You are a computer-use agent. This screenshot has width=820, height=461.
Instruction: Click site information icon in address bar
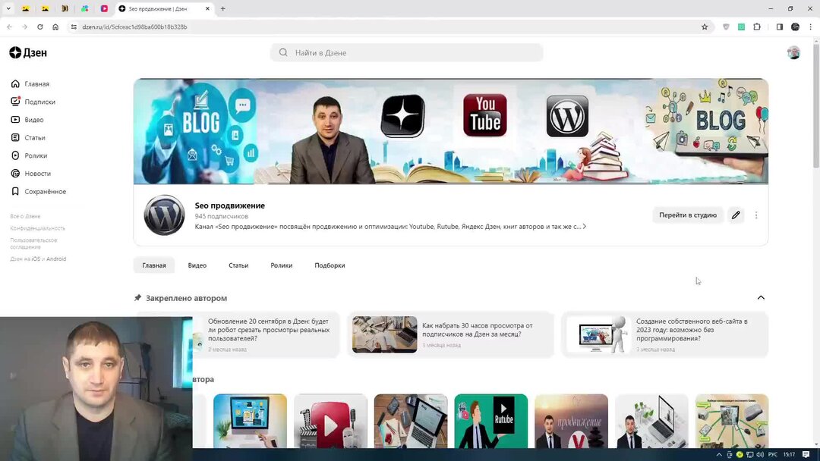coord(74,27)
